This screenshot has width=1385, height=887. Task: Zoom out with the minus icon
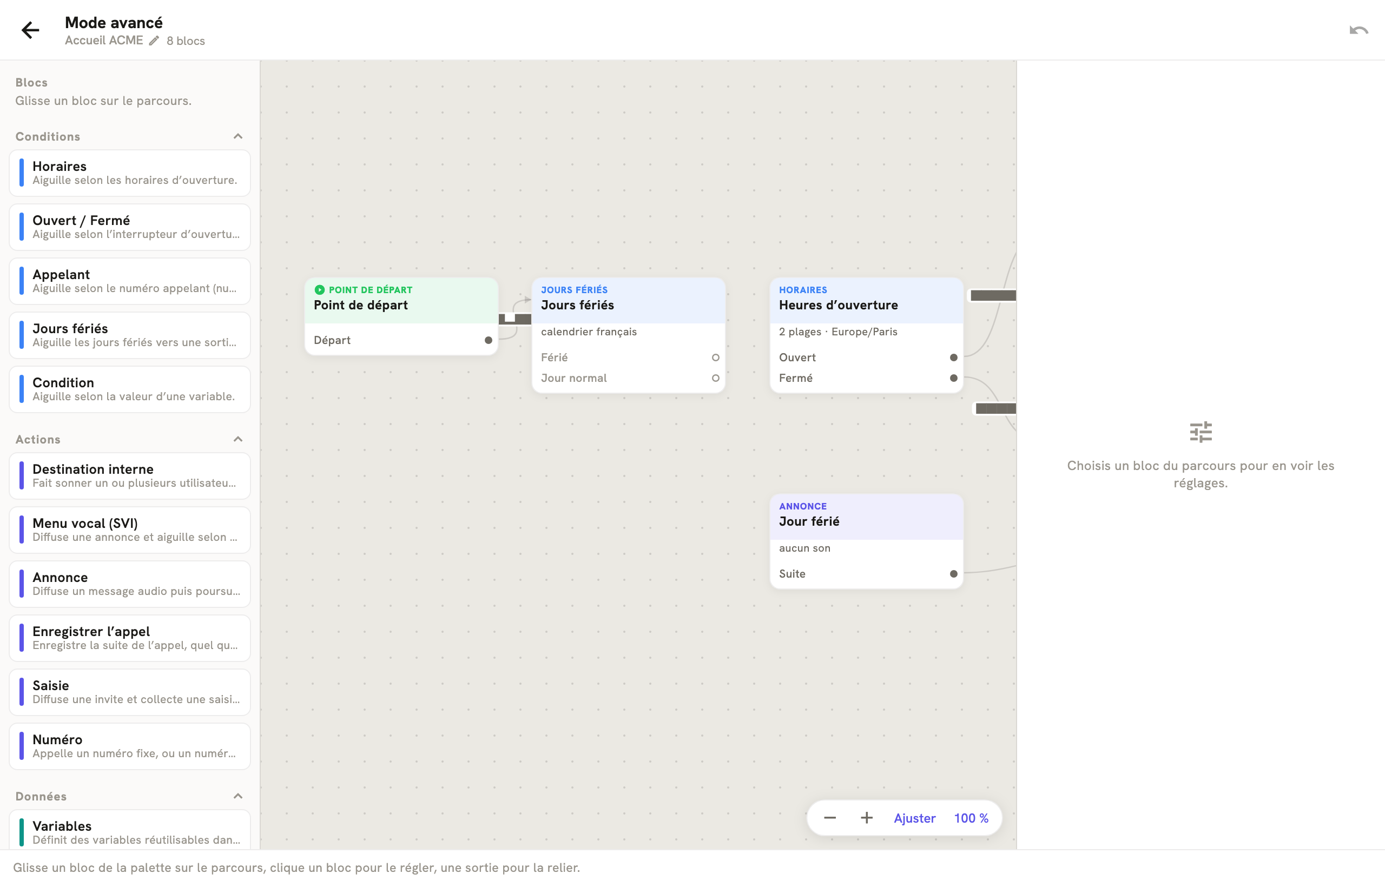829,818
